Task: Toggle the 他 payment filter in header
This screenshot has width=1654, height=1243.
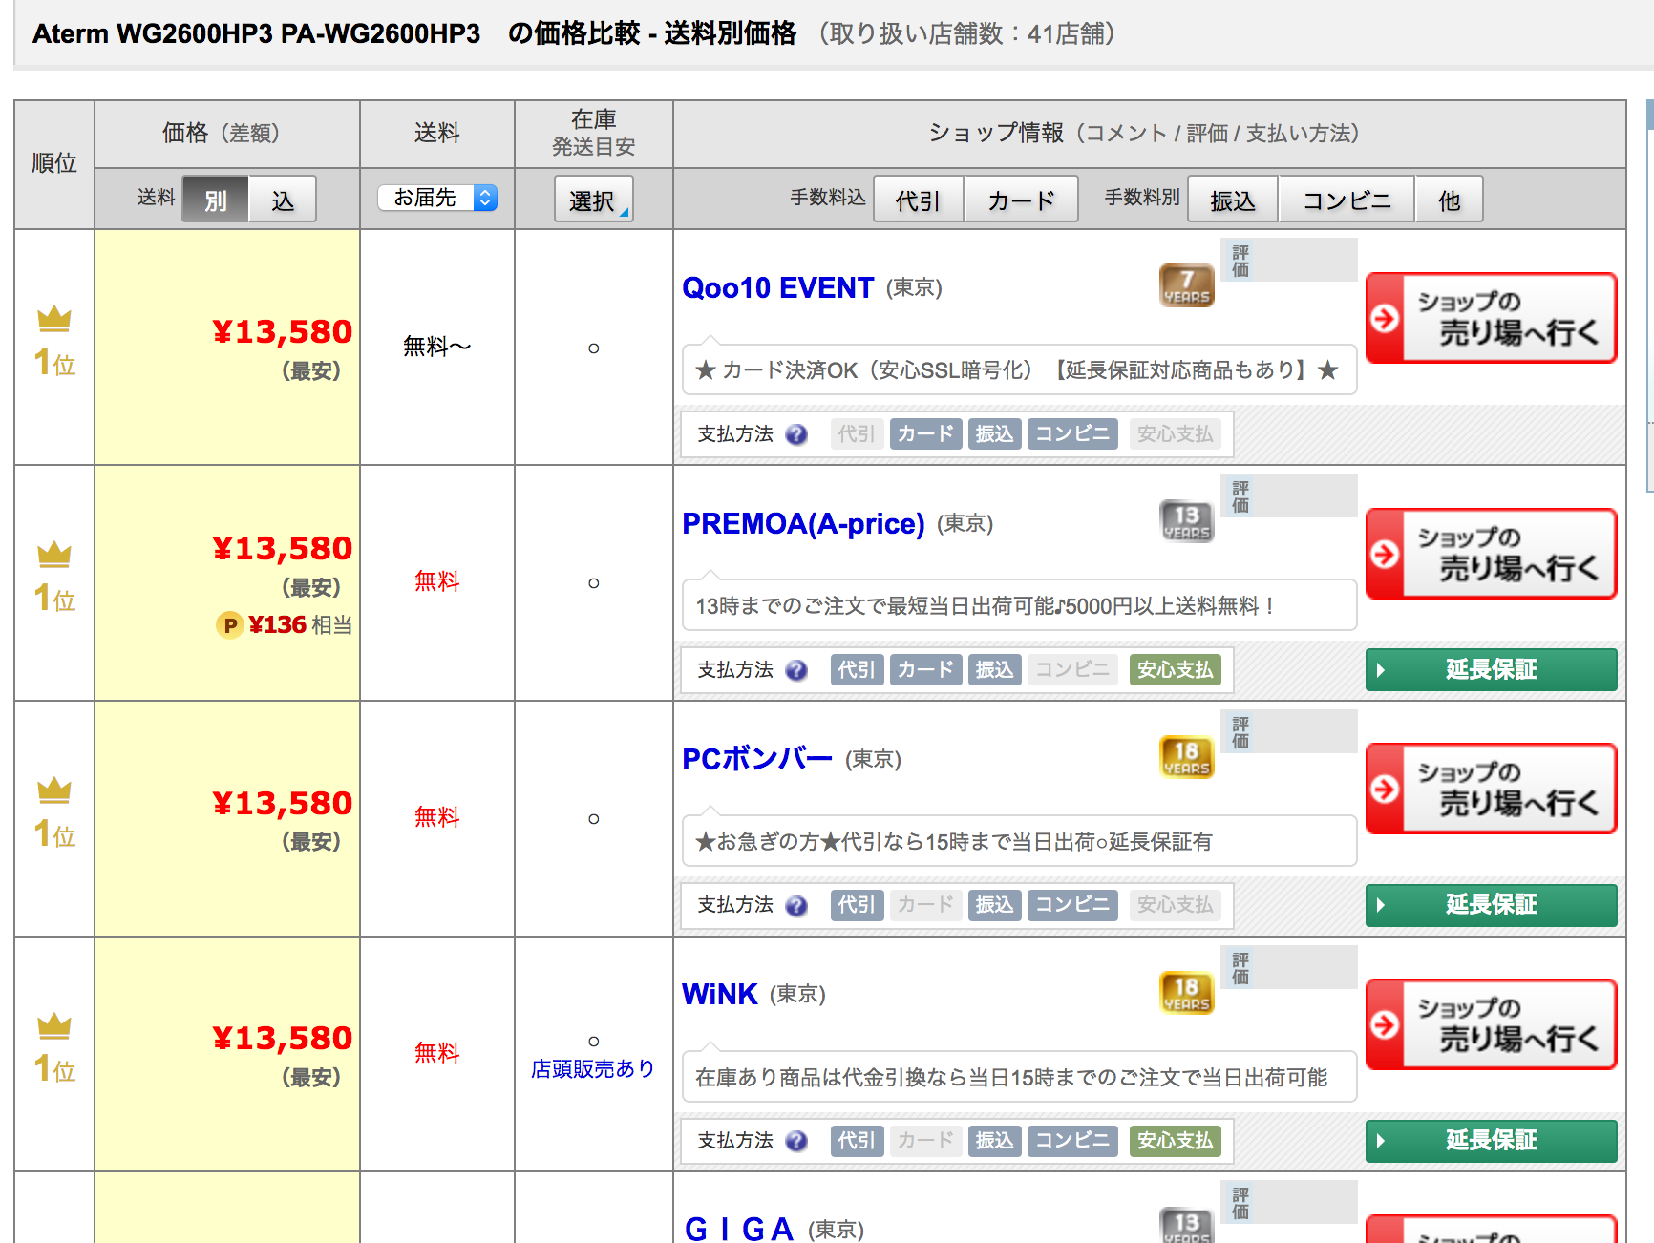Action: pos(1449,200)
